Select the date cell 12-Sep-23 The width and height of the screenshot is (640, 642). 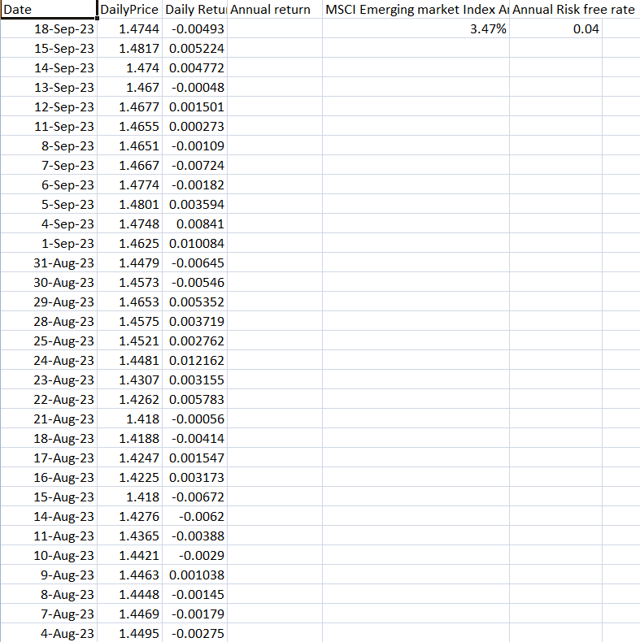click(48, 106)
